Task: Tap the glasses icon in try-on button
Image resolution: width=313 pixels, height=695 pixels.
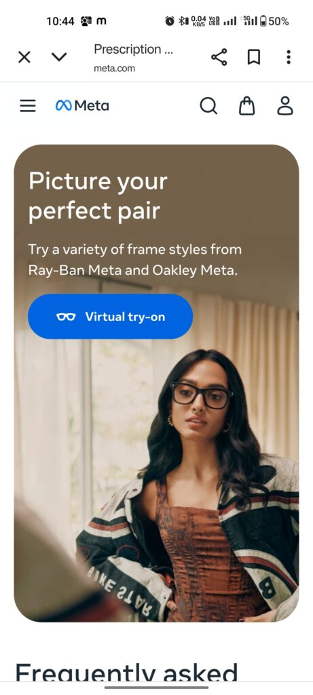Action: [x=66, y=317]
